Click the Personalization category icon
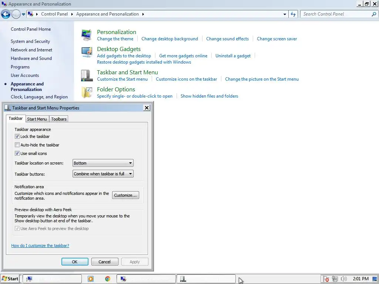The image size is (379, 284). (87, 35)
